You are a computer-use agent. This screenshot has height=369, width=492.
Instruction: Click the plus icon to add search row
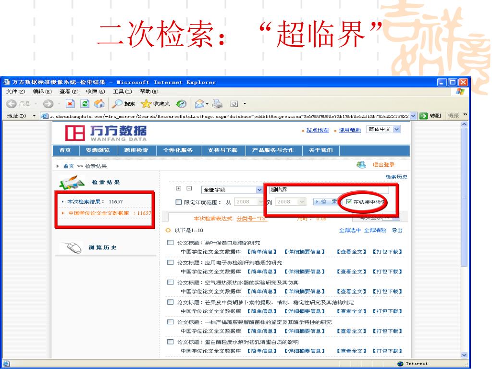[179, 188]
